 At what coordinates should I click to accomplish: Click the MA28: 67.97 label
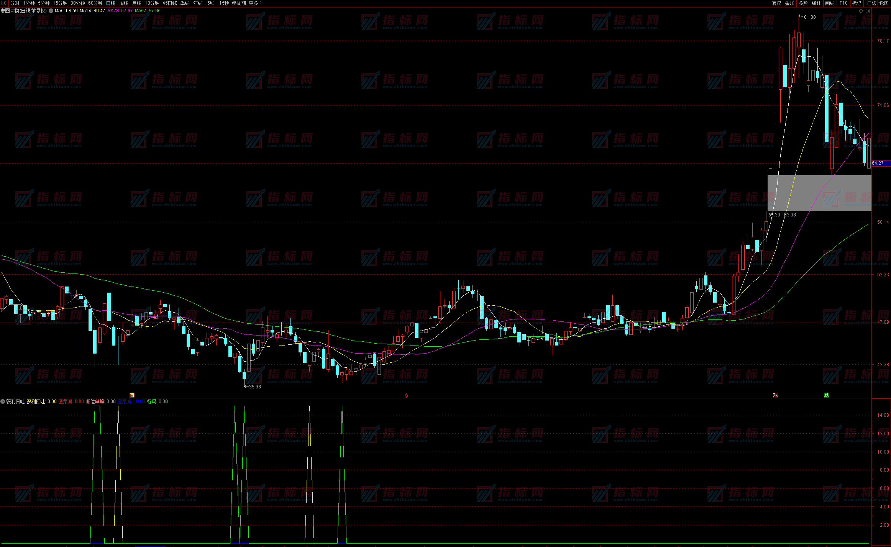click(x=120, y=11)
